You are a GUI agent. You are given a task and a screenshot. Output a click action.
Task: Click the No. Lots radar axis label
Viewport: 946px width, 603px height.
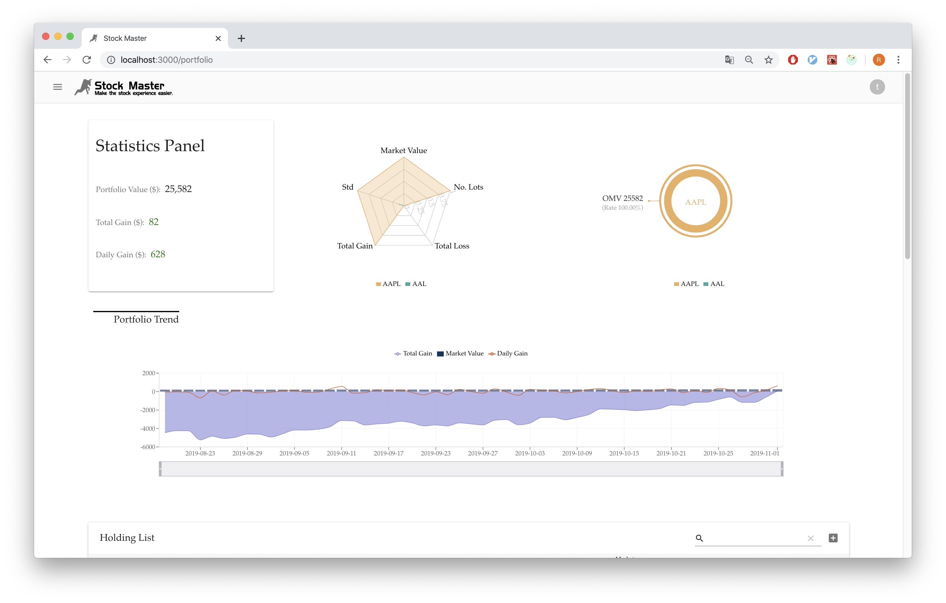468,187
